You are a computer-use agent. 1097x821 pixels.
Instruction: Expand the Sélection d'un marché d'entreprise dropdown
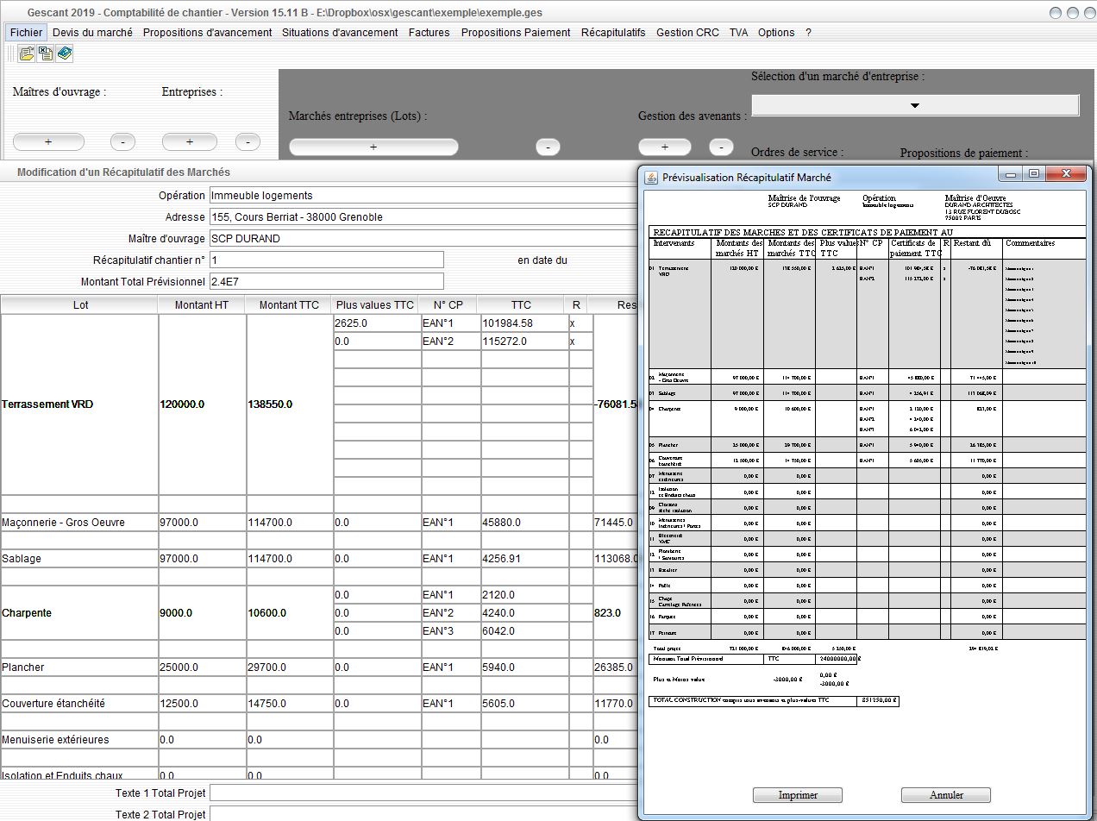915,105
